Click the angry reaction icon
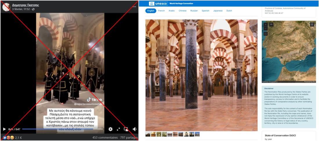The height and width of the screenshot is (141, 319). tap(8, 138)
